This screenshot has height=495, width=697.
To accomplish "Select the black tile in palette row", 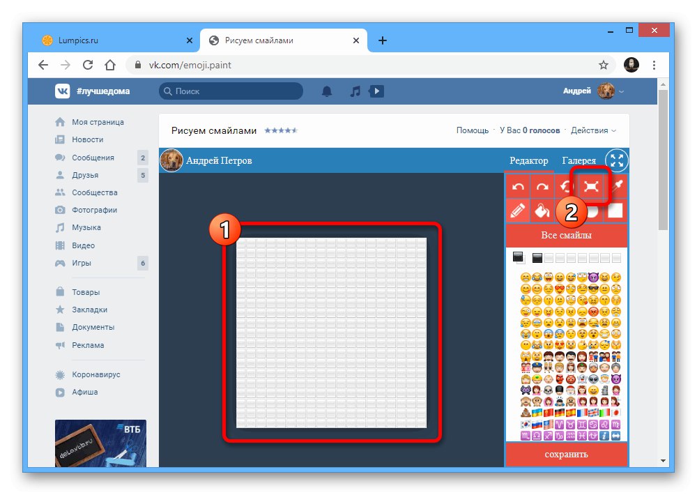I will point(537,258).
